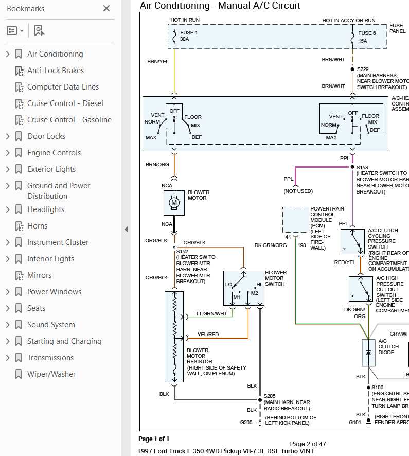
Task: Select the Instrument Cluster bookmark
Action: pyautogui.click(x=58, y=242)
